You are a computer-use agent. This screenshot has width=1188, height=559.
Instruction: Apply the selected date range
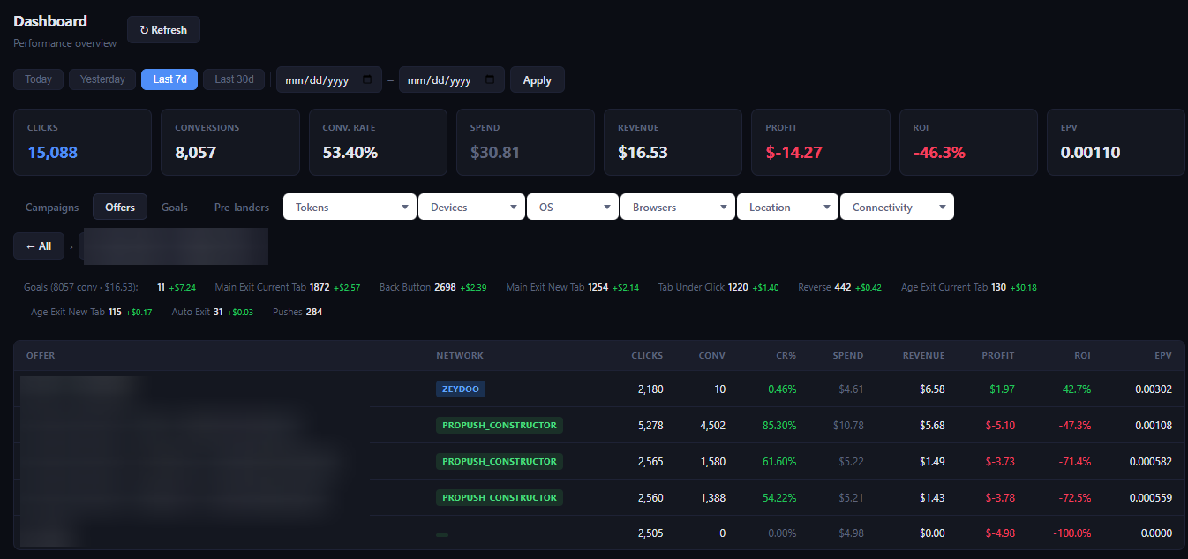(x=537, y=79)
